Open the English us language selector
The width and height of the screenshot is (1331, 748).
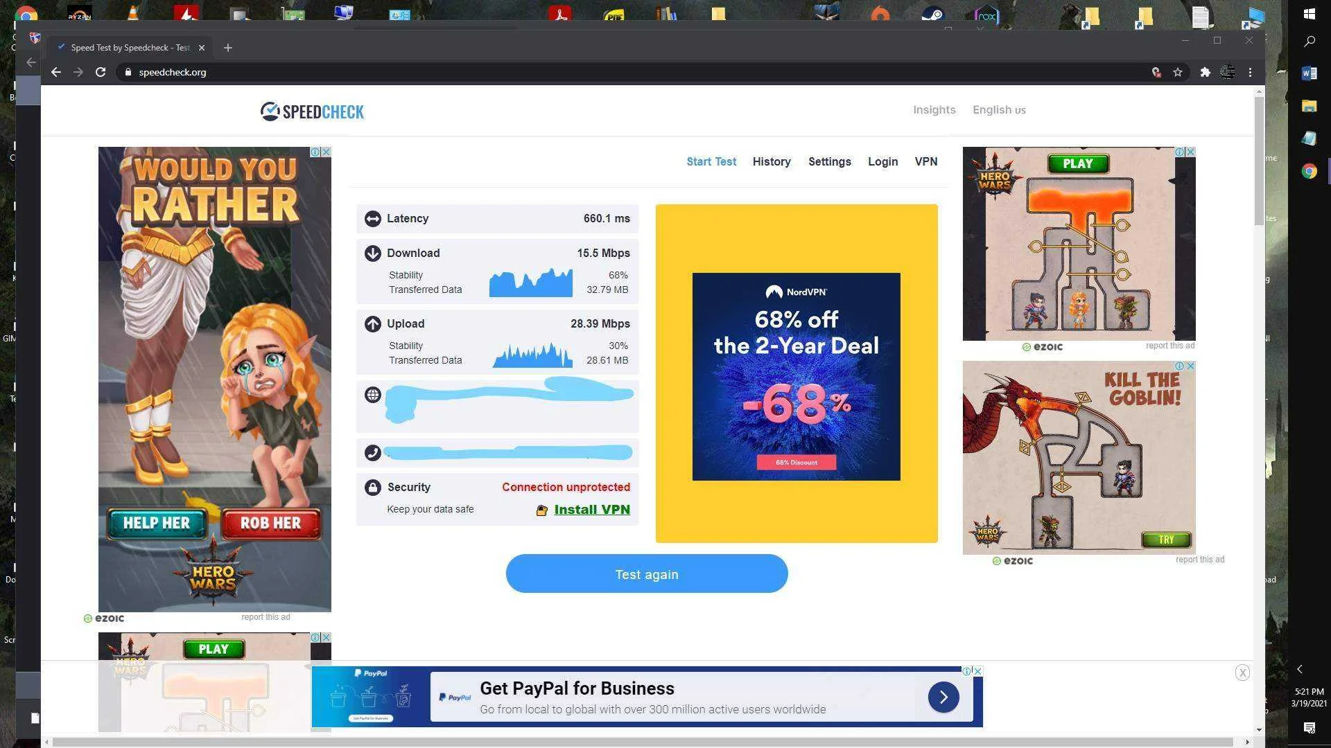tap(999, 110)
